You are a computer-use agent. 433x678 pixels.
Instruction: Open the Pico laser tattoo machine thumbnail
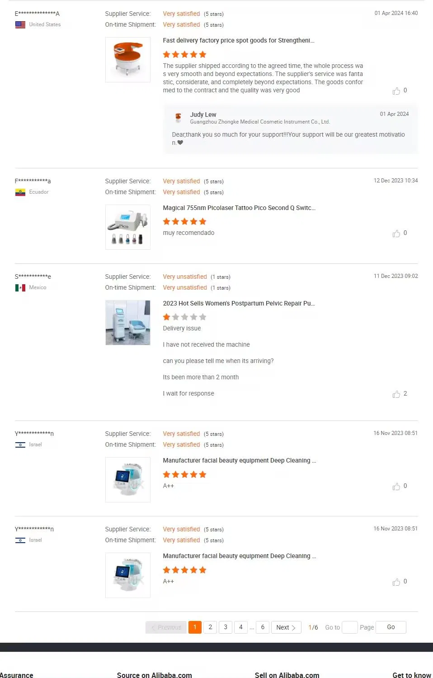(x=128, y=227)
